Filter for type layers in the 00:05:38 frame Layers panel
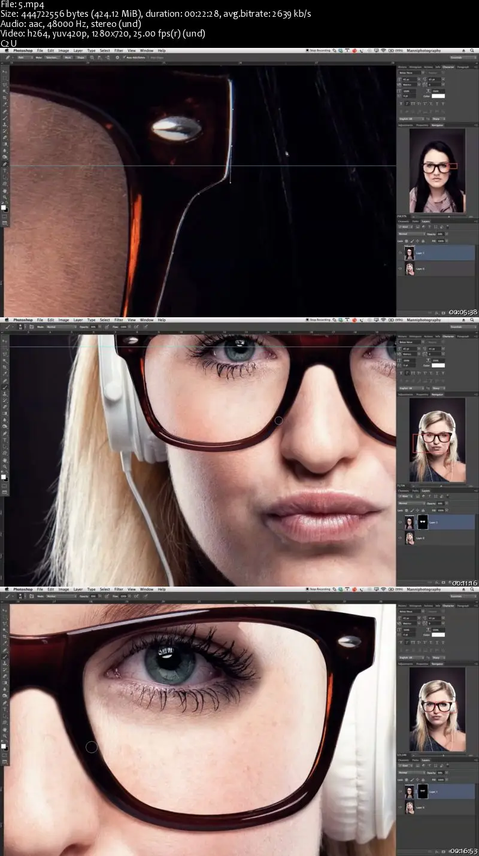The height and width of the screenshot is (856, 479). pos(429,227)
